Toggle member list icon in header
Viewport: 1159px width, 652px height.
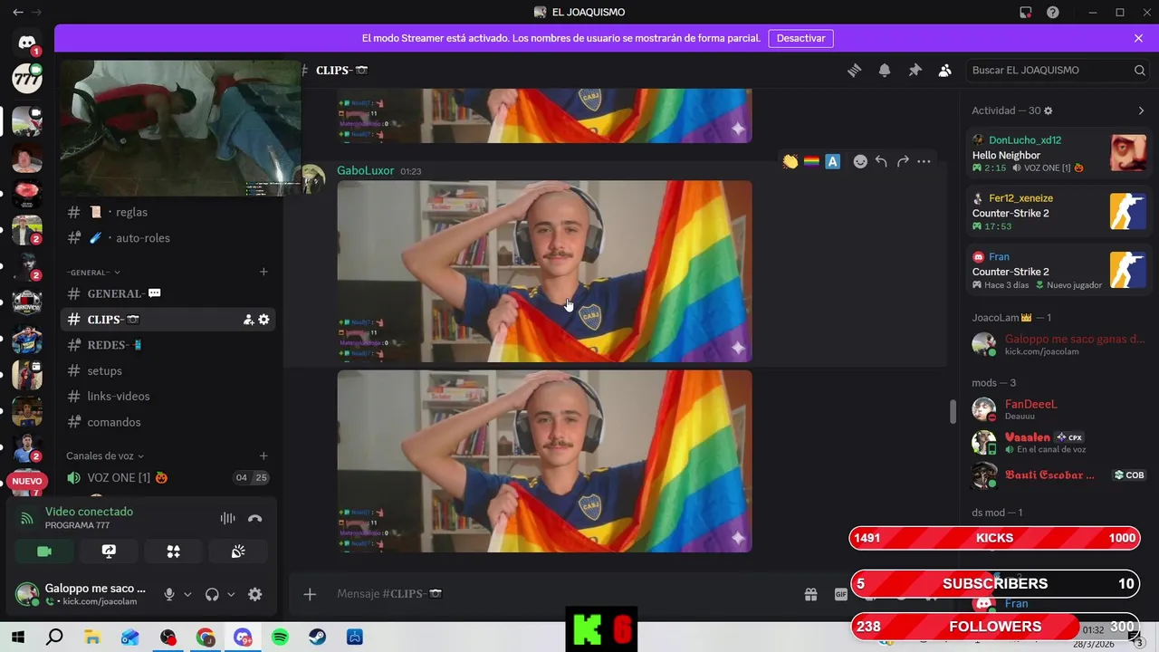945,71
